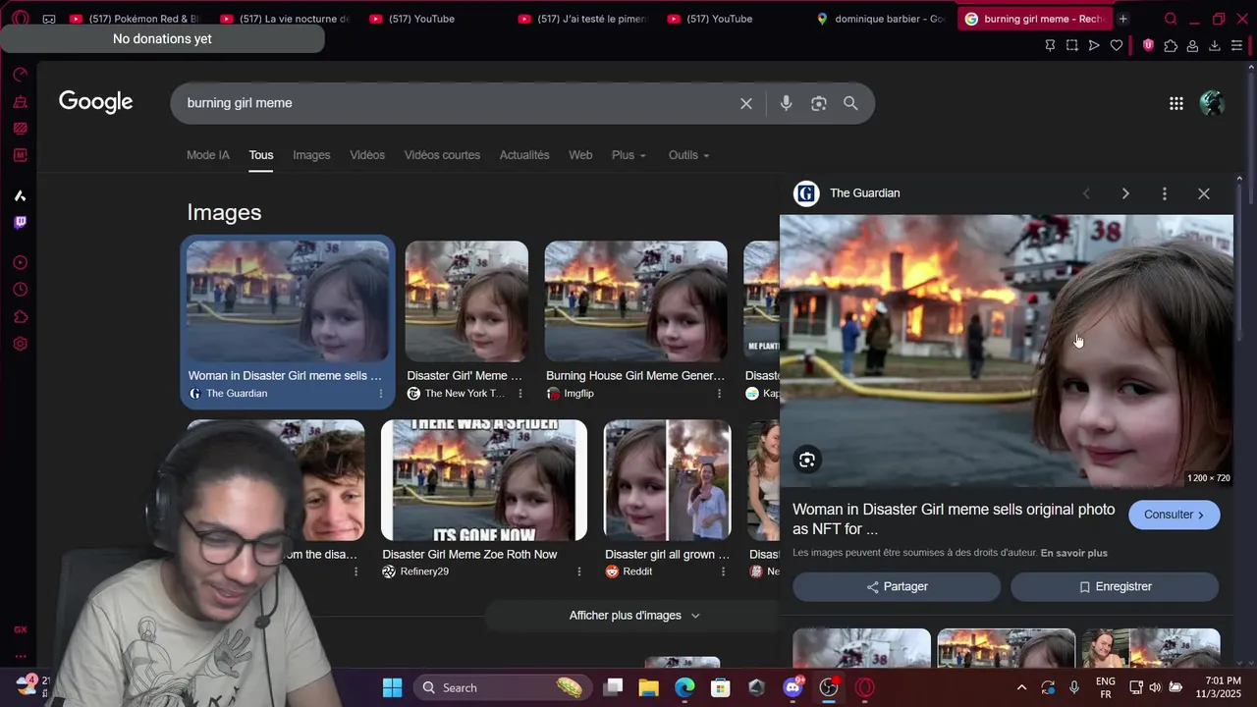The width and height of the screenshot is (1257, 707).
Task: Go to the Google homepage logo
Action: coord(95,102)
